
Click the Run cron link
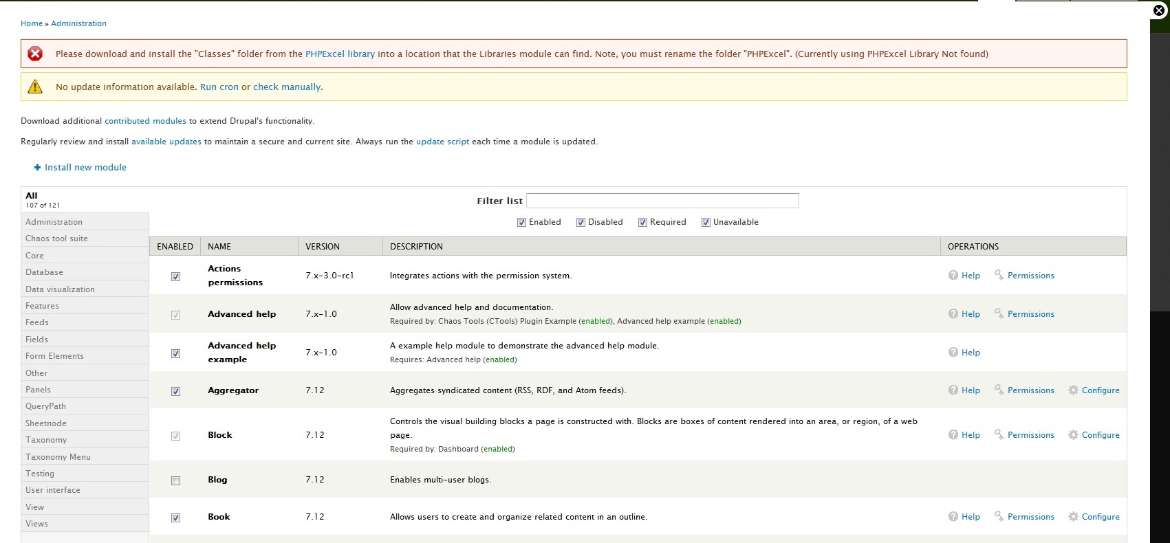[219, 87]
